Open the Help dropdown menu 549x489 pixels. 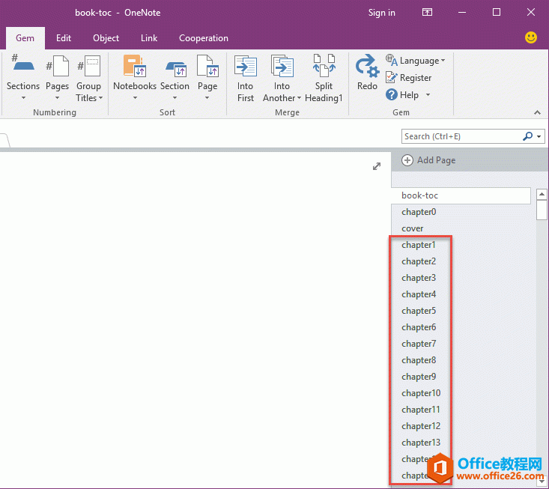click(x=408, y=95)
